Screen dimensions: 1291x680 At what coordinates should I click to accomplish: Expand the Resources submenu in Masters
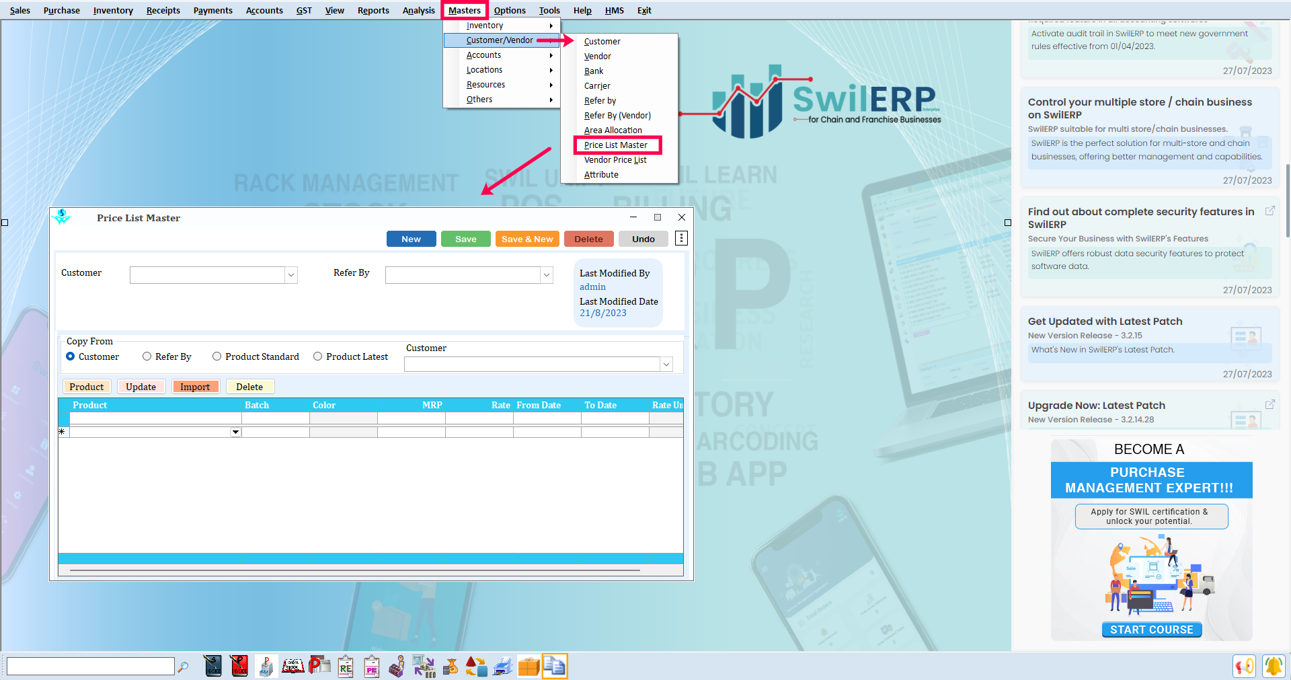(502, 85)
